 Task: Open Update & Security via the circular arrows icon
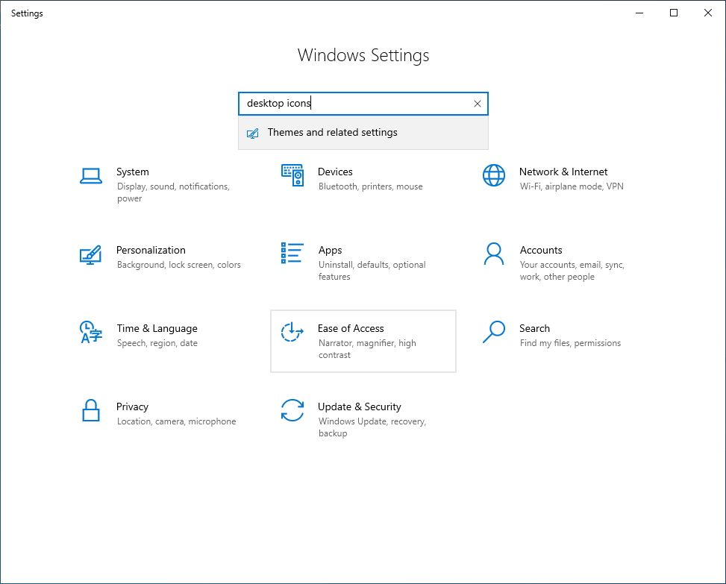[292, 411]
